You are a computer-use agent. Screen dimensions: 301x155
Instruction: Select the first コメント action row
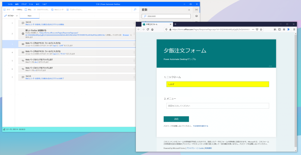coord(77,23)
